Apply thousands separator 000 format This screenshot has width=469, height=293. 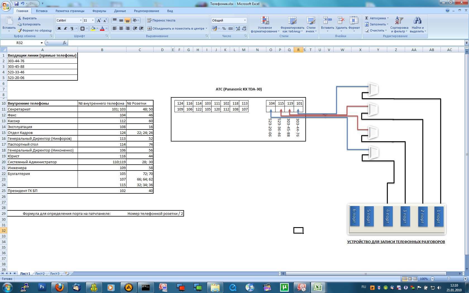click(x=230, y=28)
